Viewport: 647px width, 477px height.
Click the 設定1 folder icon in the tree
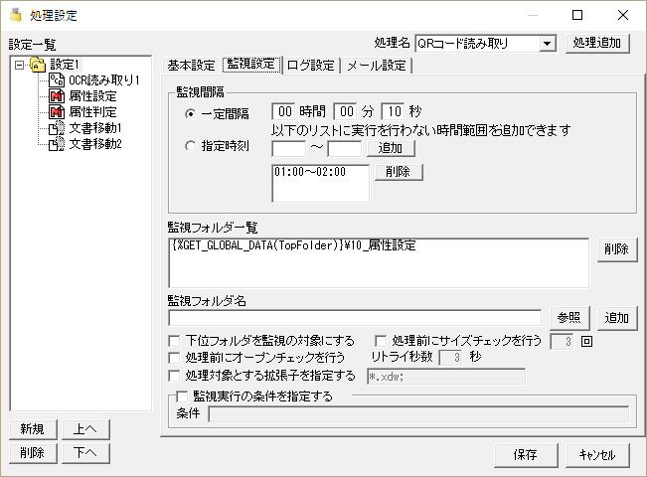pyautogui.click(x=38, y=65)
